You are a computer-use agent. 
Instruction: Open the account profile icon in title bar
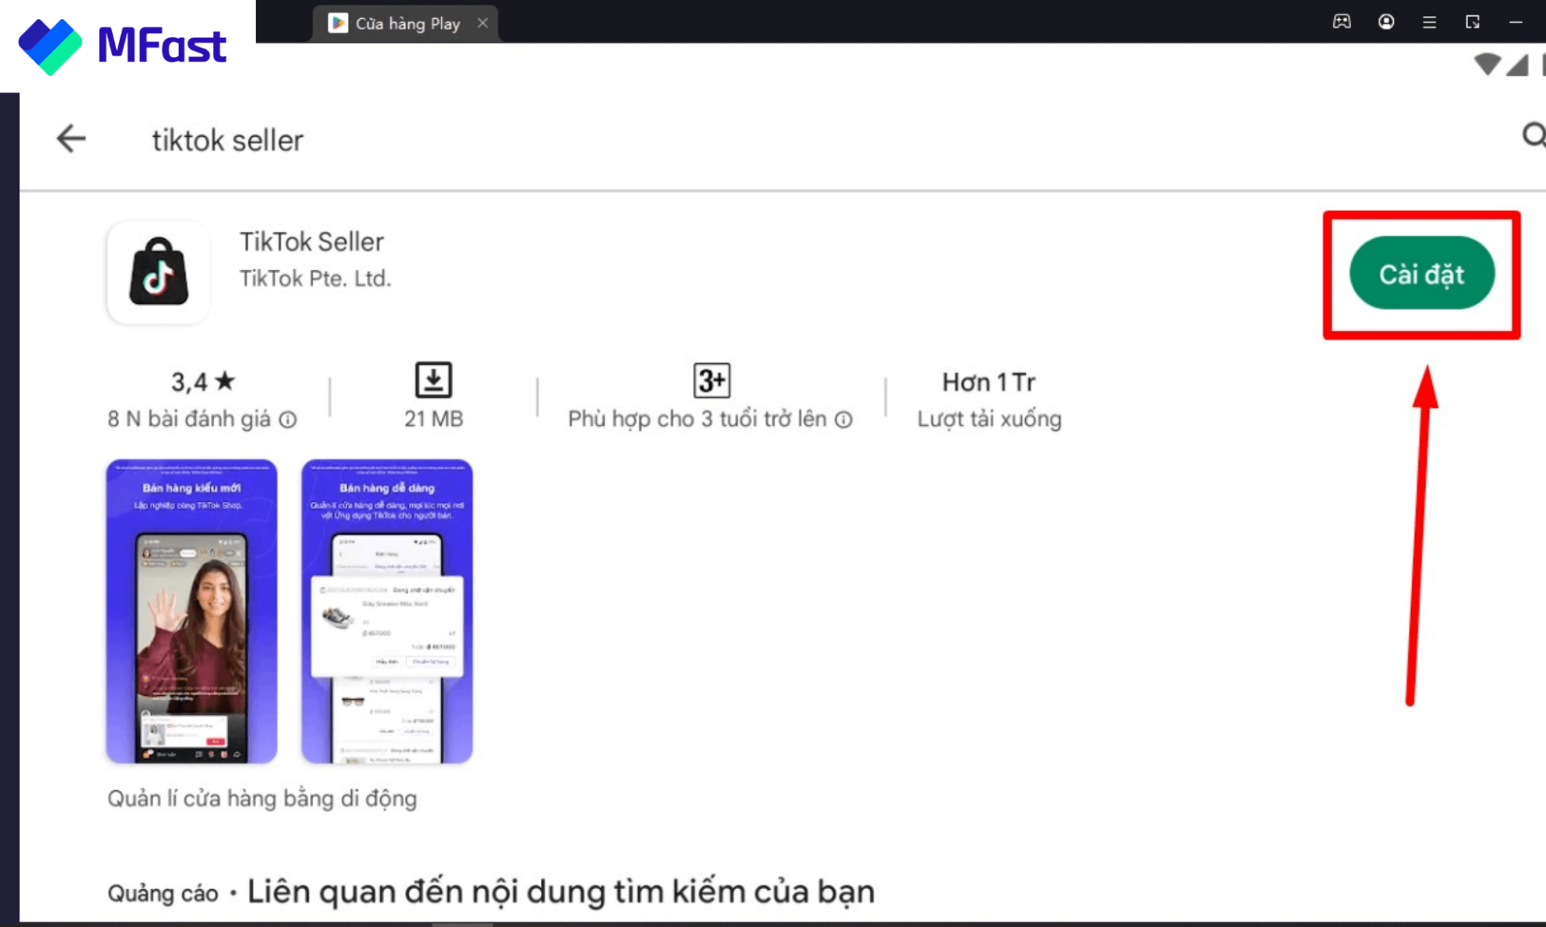tap(1386, 22)
